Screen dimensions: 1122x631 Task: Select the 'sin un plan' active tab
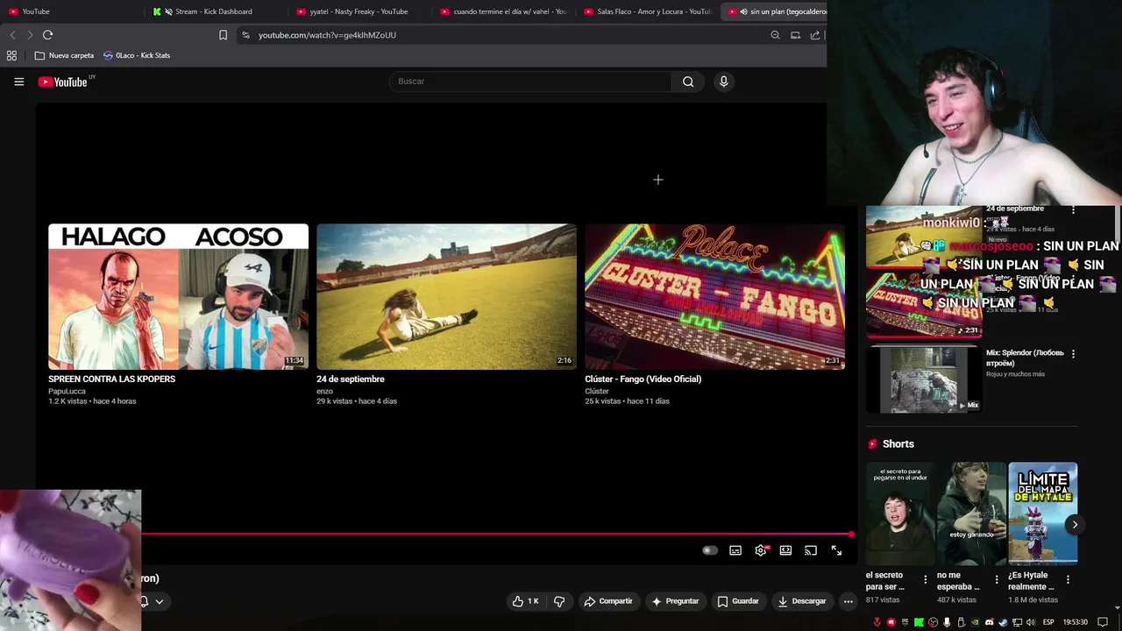click(774, 11)
